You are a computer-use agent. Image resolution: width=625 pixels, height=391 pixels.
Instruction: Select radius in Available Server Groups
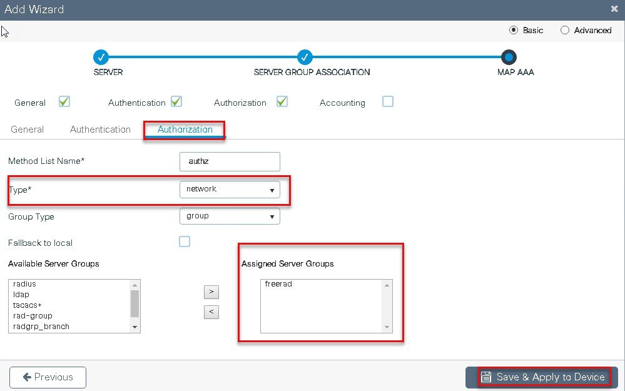25,284
